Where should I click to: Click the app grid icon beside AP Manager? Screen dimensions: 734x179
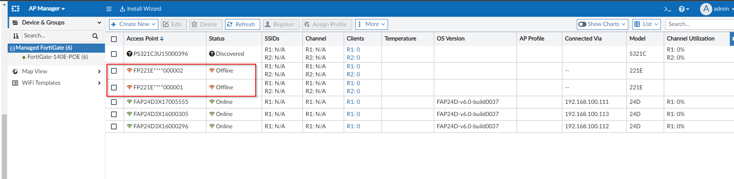[15, 8]
